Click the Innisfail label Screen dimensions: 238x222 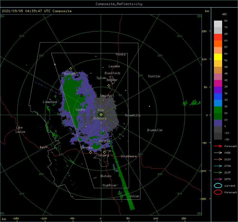pyautogui.click(x=107, y=96)
